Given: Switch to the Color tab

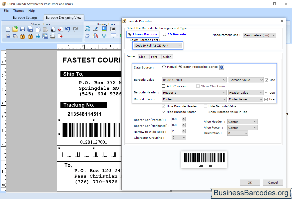Looking at the screenshot, I should [167, 57].
